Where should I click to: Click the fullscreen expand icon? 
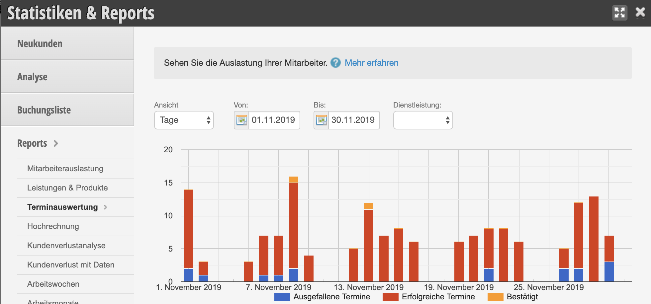tap(620, 13)
